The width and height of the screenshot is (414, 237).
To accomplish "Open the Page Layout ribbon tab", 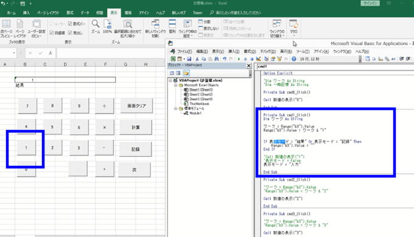I will pyautogui.click(x=48, y=13).
